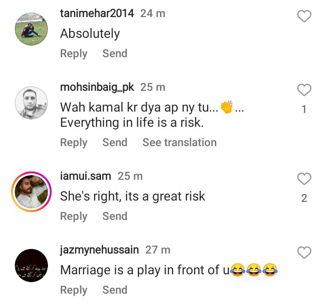Open username iamui.sam
This screenshot has height=307, width=332.
(x=86, y=176)
